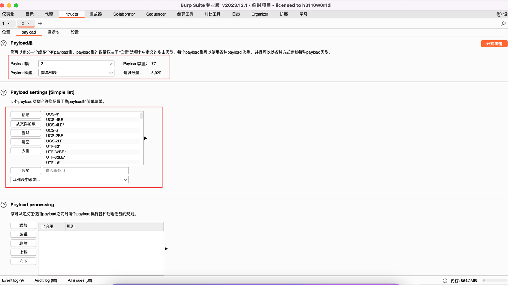This screenshot has width=508, height=285.
Task: Click the 从文件加载 button
Action: [25, 123]
